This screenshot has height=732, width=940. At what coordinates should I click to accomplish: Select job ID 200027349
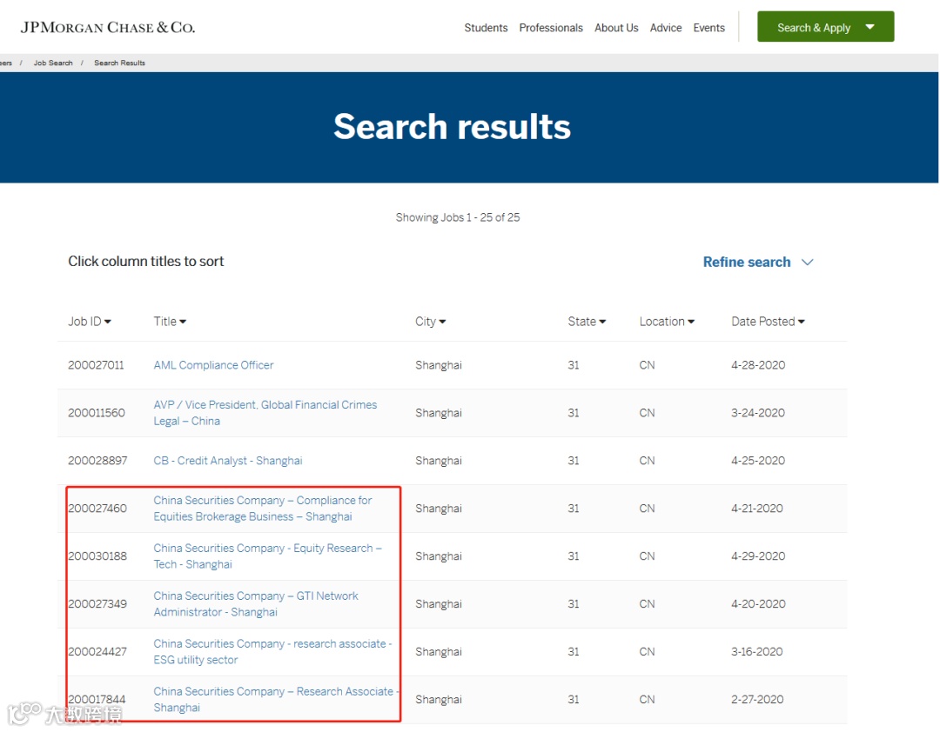click(x=97, y=604)
